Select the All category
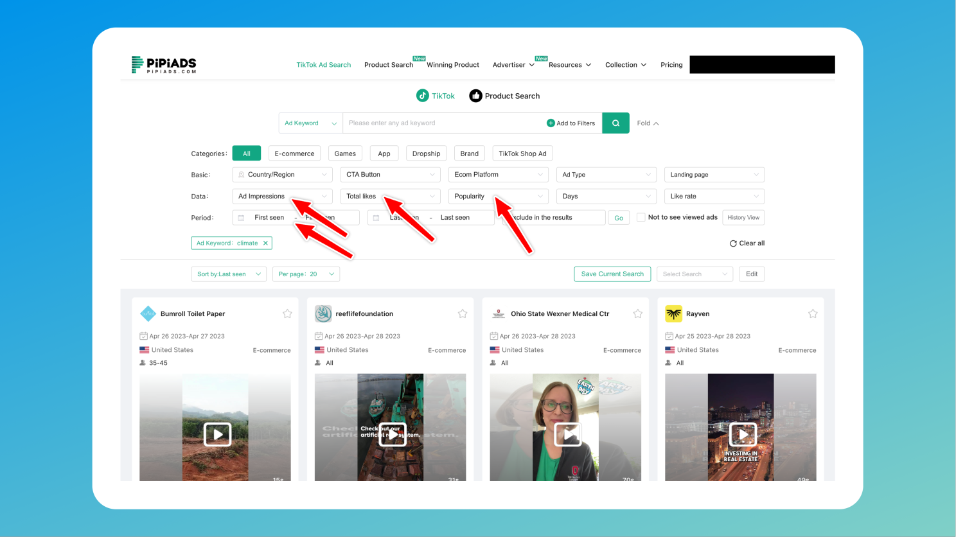956x537 pixels. click(247, 154)
